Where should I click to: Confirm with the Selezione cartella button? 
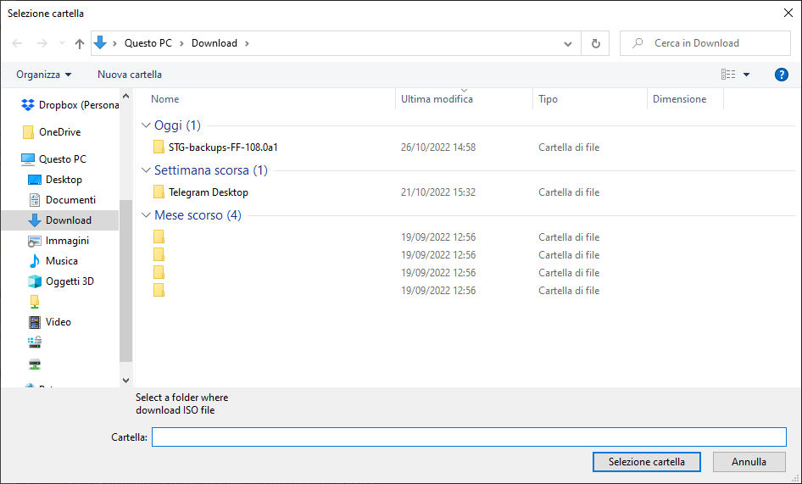point(647,462)
